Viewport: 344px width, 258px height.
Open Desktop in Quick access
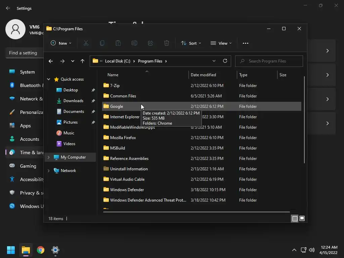tap(71, 90)
